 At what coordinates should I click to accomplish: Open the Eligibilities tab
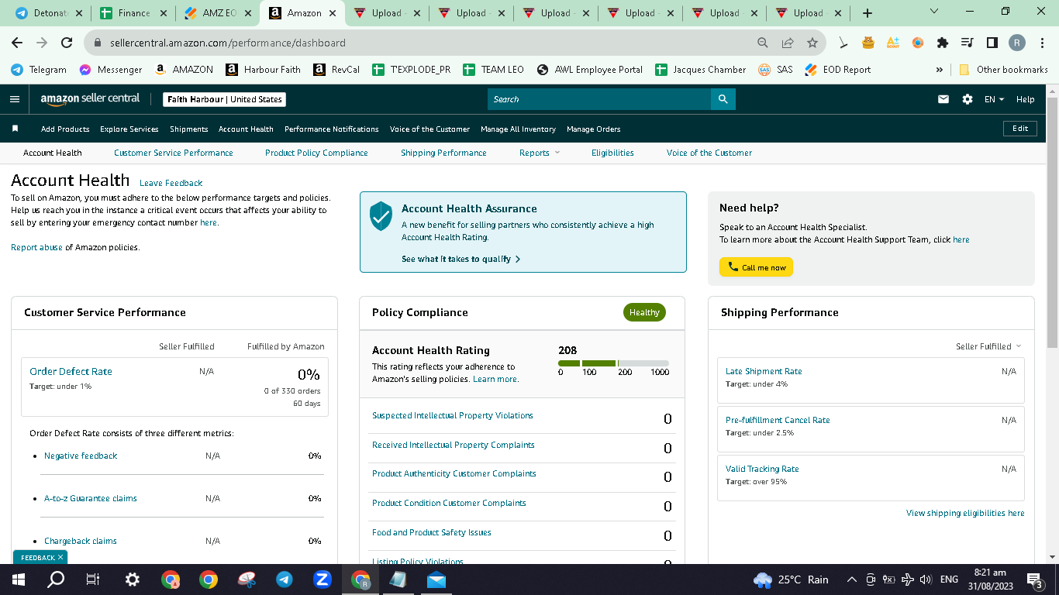click(612, 153)
